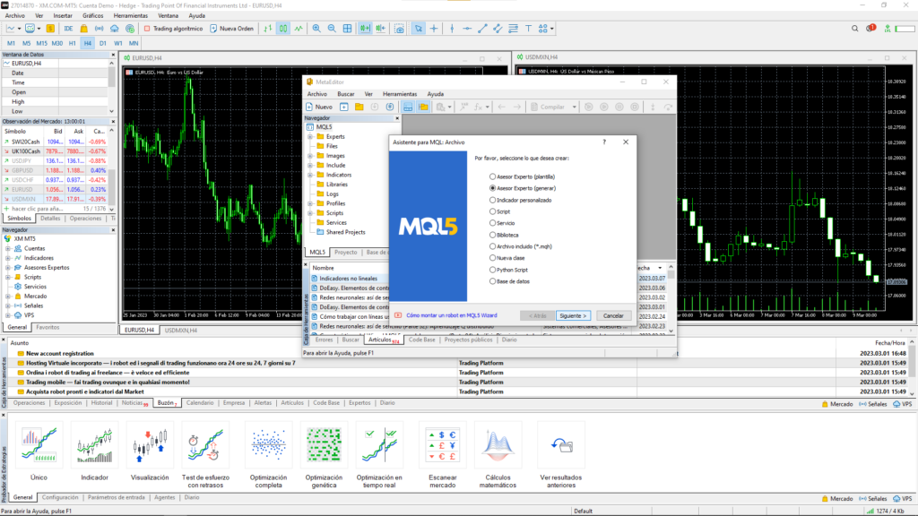Select the text label T tool
Screen dimensions: 918x516
click(x=528, y=28)
